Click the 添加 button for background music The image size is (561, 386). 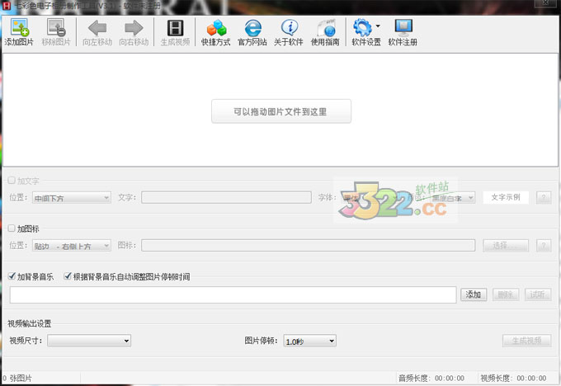473,294
